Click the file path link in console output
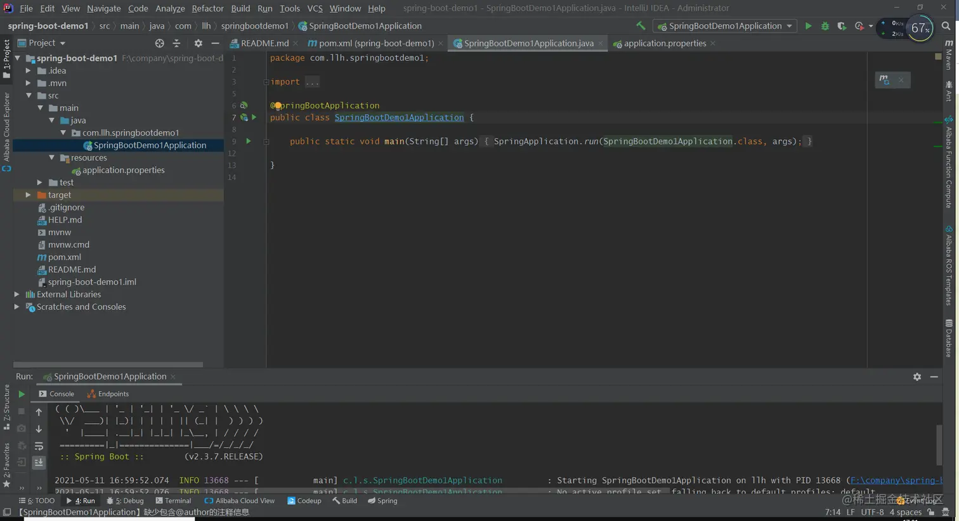 pos(896,480)
